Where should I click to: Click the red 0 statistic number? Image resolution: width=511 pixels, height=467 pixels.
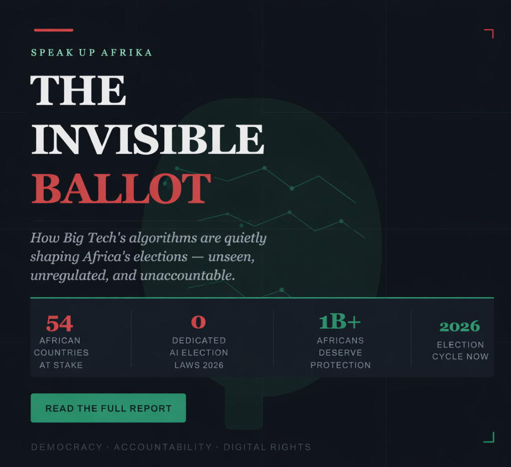click(x=198, y=322)
